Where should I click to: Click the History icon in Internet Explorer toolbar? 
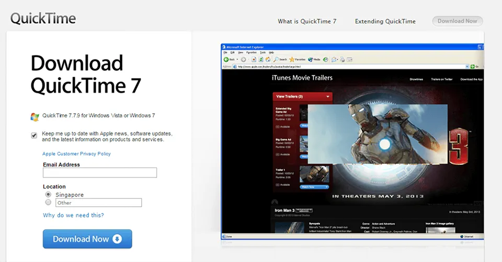point(326,59)
